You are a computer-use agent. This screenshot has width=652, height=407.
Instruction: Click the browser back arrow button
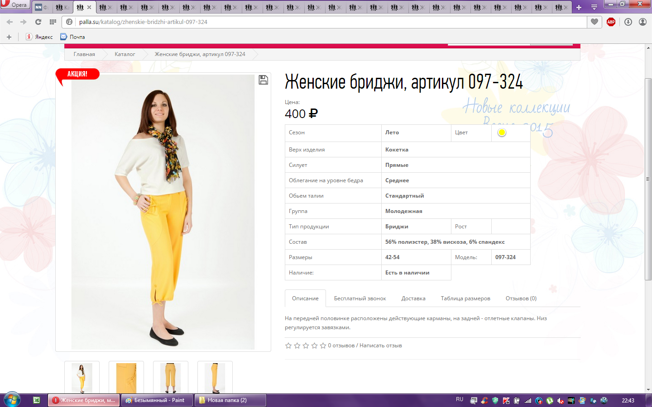click(10, 22)
